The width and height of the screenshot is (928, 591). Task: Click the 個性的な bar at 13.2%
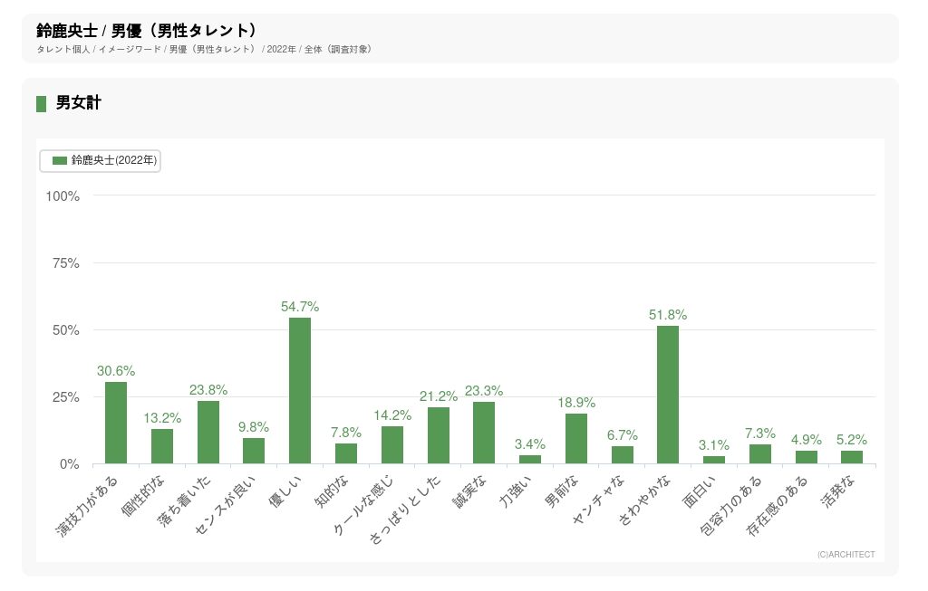(162, 446)
